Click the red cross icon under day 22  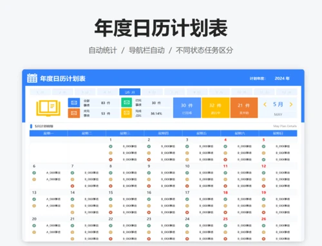(111, 239)
